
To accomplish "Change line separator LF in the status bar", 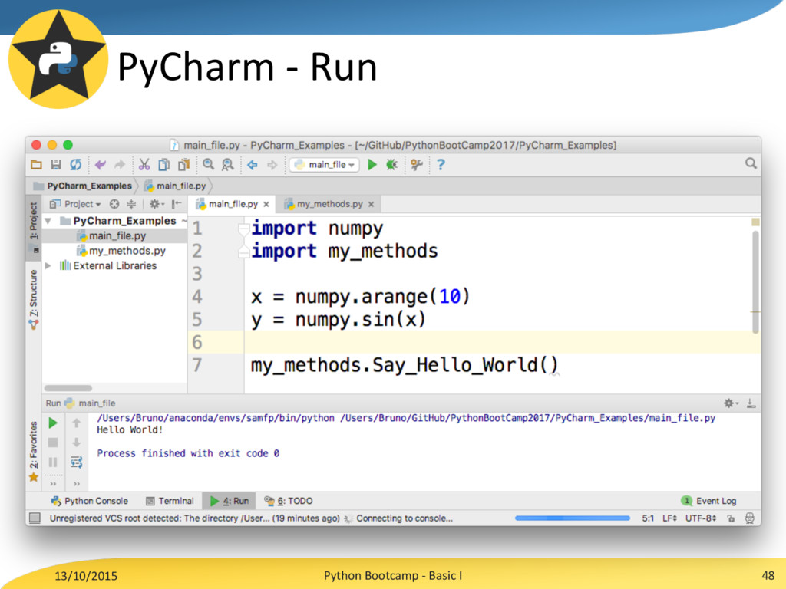I will point(669,518).
